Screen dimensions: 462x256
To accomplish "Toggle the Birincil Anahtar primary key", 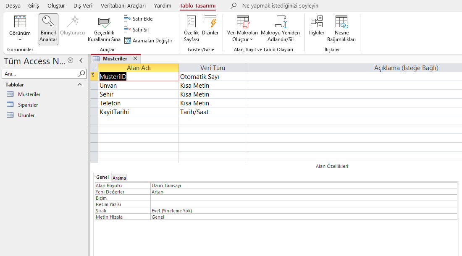I will point(48,29).
